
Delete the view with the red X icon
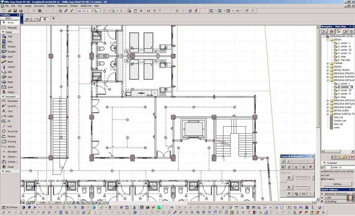pos(352,157)
